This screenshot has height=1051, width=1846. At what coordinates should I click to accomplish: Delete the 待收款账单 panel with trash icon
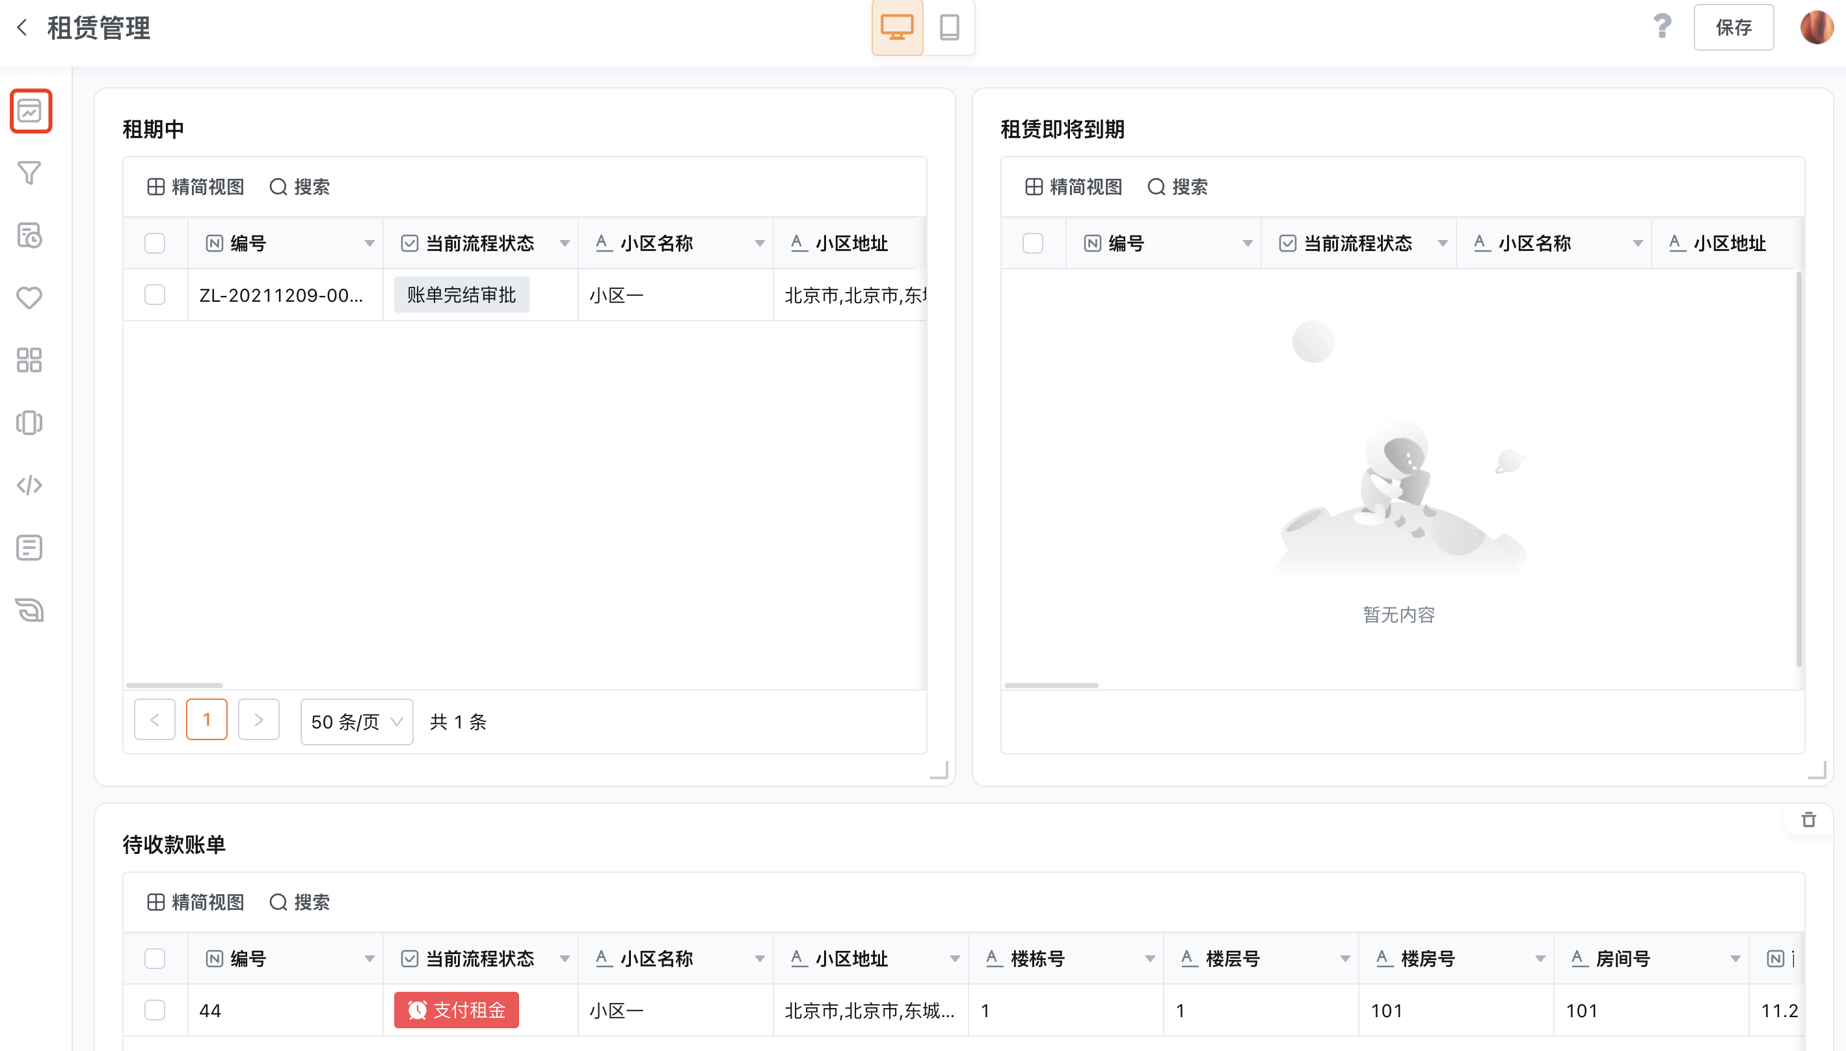tap(1808, 820)
